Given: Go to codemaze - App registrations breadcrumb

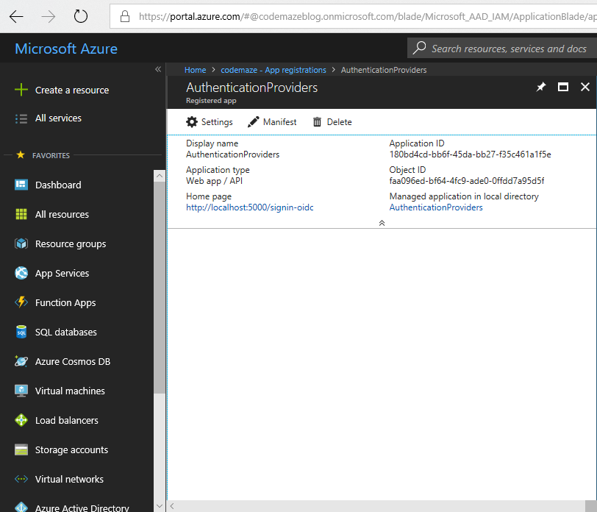Looking at the screenshot, I should click(x=273, y=70).
